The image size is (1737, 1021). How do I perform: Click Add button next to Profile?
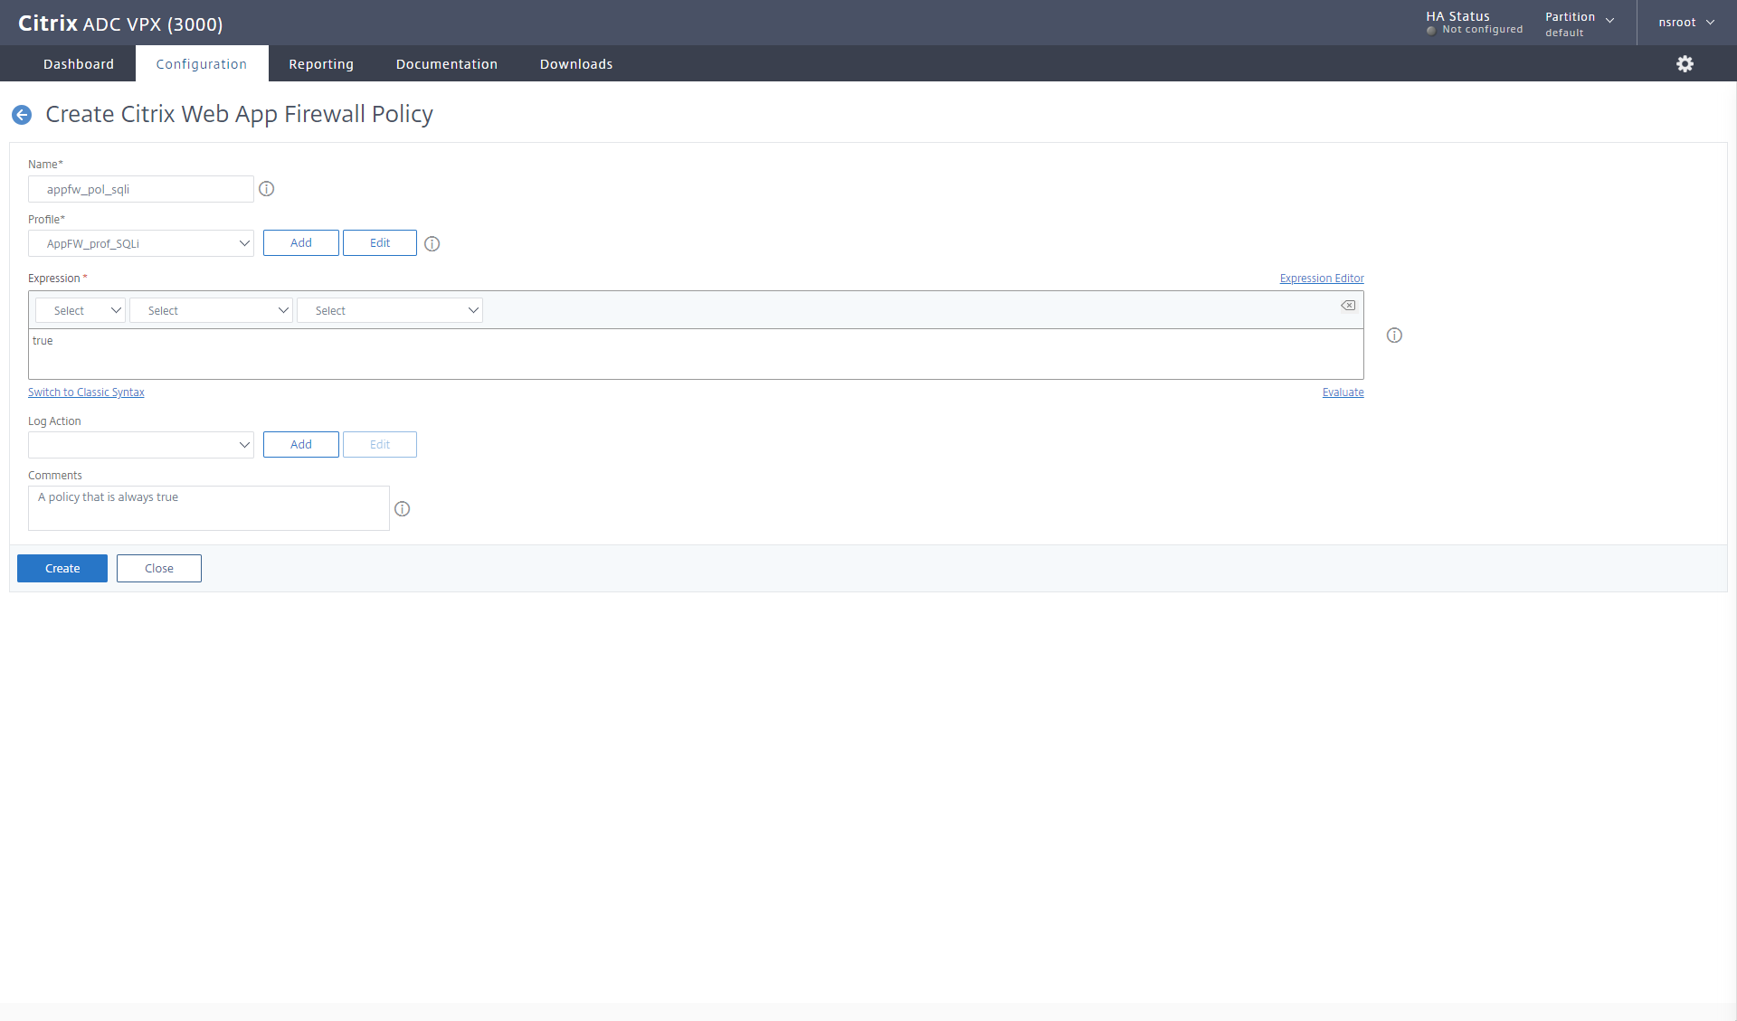[x=301, y=243]
